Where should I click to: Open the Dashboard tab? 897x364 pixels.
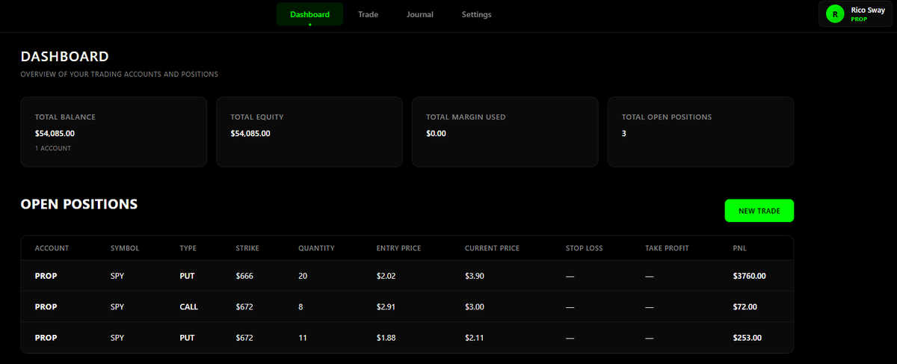pos(309,14)
